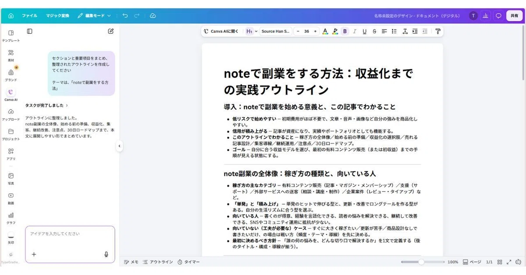
Task: Open the analytics chart icon
Action: 485,16
